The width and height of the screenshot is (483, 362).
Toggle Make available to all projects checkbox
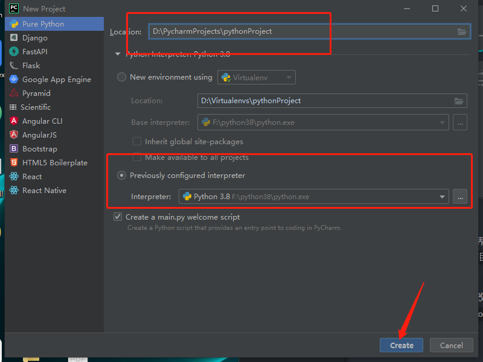[x=137, y=157]
